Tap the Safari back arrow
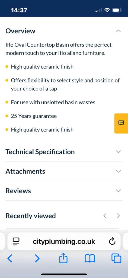Image resolution: width=128 pixels, height=278 pixels. tap(10, 259)
